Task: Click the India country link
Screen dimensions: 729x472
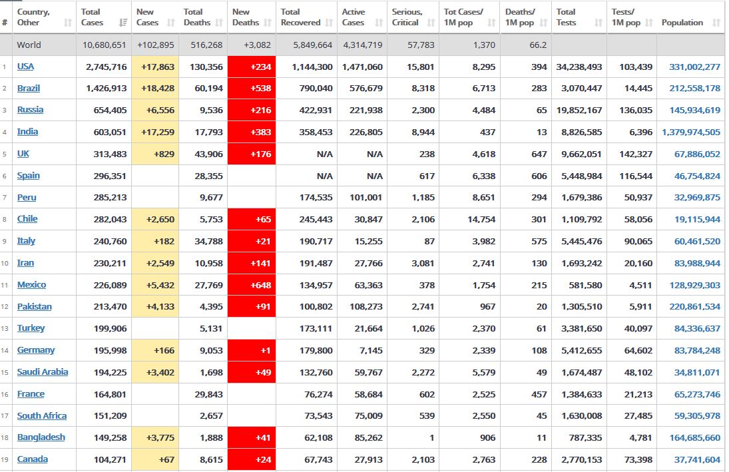Action: point(27,132)
